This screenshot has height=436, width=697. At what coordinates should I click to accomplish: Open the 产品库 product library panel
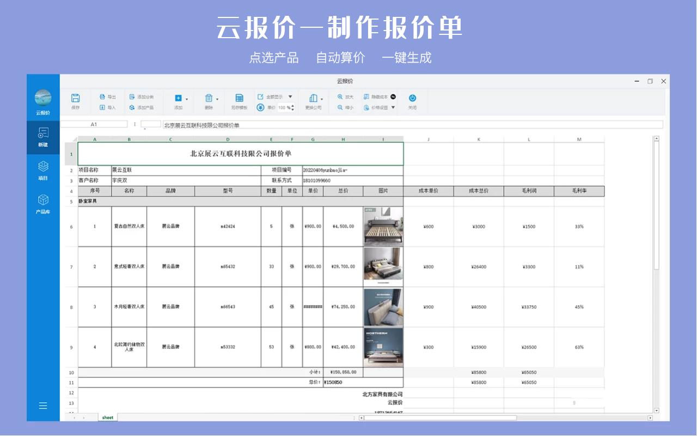[43, 203]
